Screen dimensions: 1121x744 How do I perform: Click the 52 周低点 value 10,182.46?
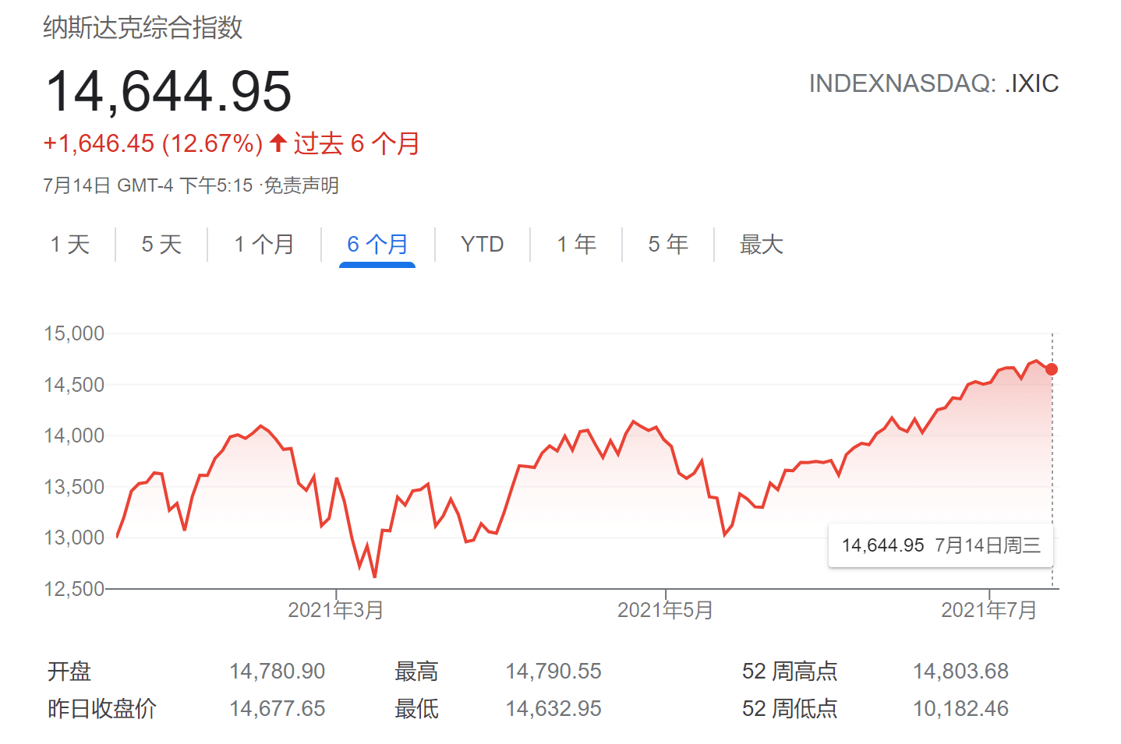tap(960, 708)
